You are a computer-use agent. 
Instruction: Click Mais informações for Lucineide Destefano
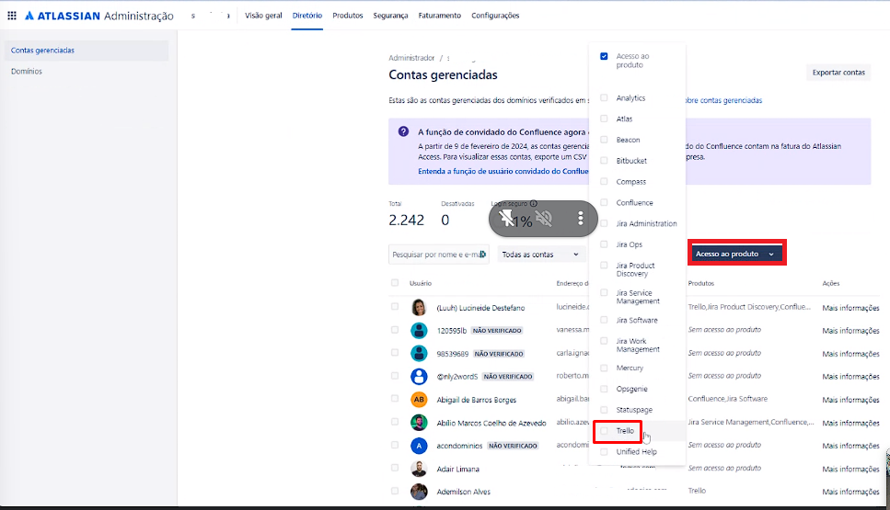point(850,308)
